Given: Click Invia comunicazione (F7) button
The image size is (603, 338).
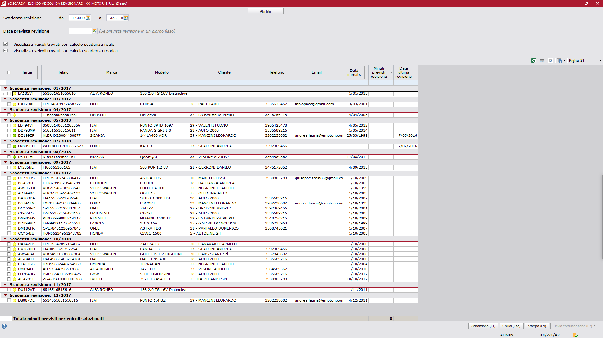Looking at the screenshot, I should [x=573, y=326].
